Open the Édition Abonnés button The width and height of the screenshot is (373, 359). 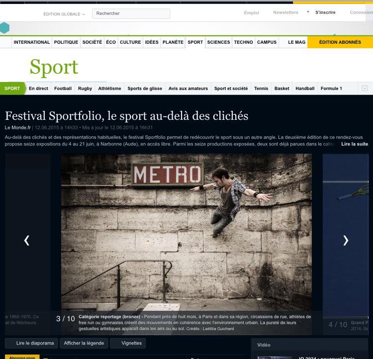(340, 42)
